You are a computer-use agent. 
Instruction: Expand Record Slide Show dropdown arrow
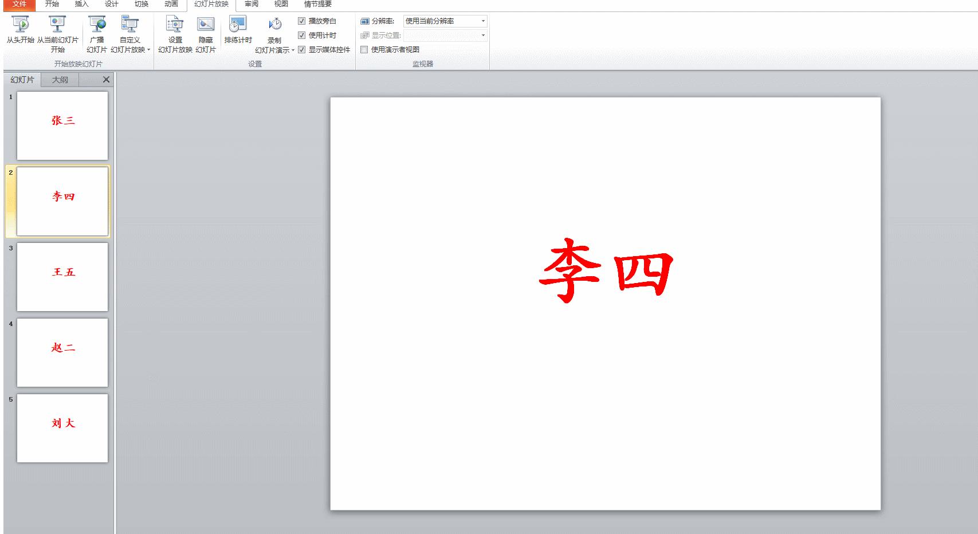[x=293, y=50]
